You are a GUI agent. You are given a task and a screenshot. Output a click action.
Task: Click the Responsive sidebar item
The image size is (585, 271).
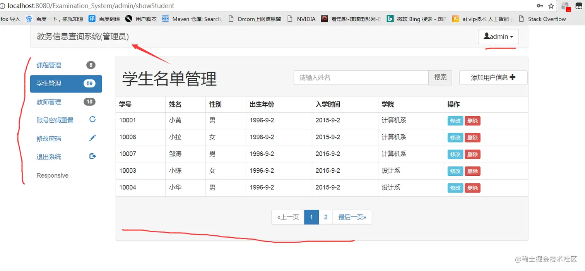pyautogui.click(x=52, y=175)
